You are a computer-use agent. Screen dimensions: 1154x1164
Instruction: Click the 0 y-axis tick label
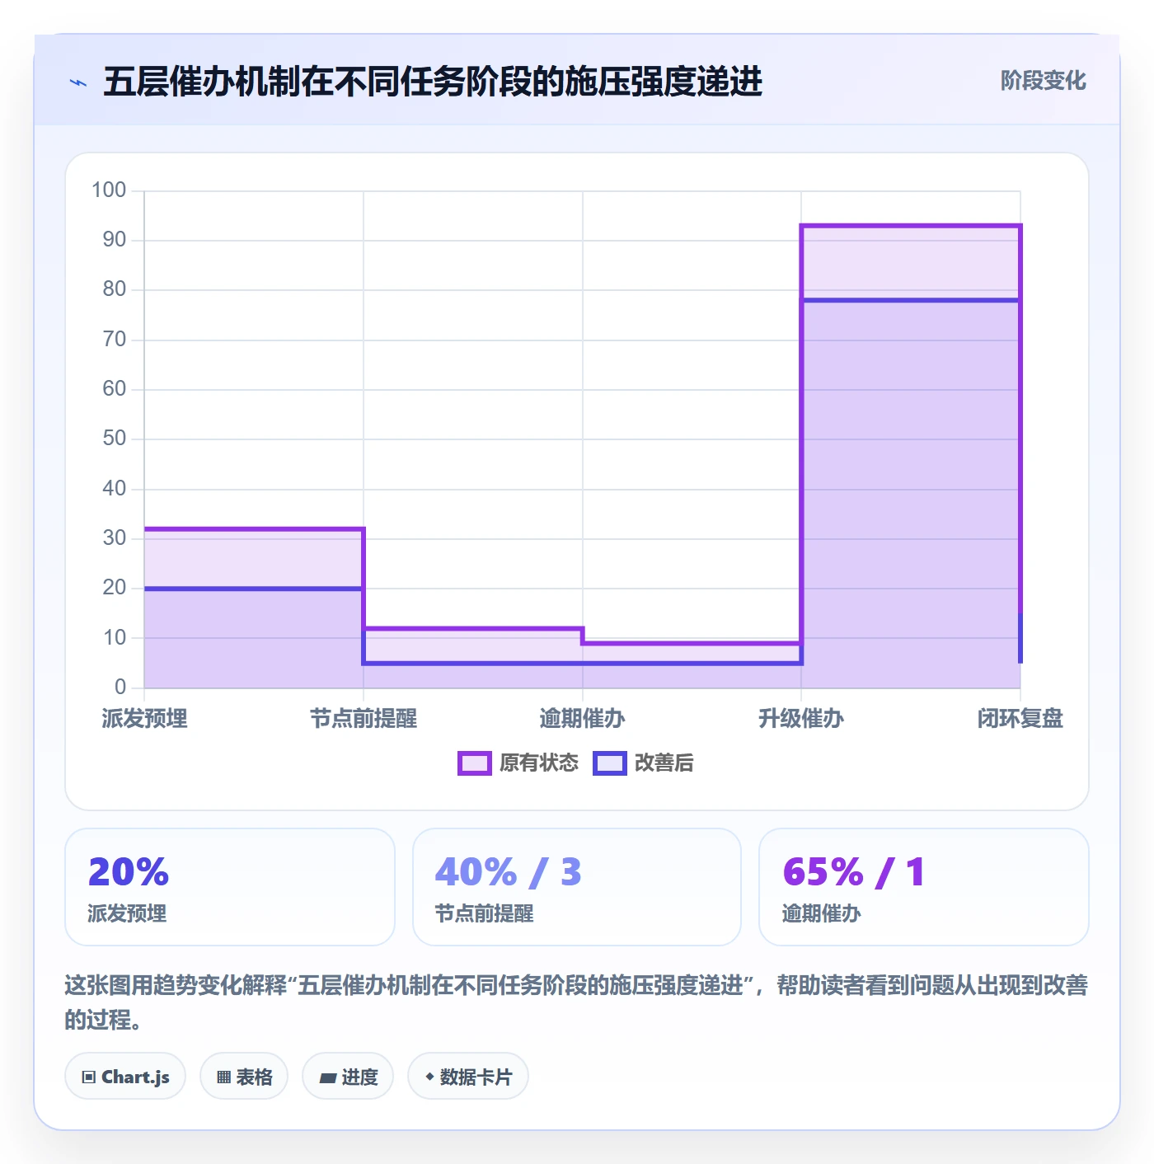pyautogui.click(x=120, y=687)
